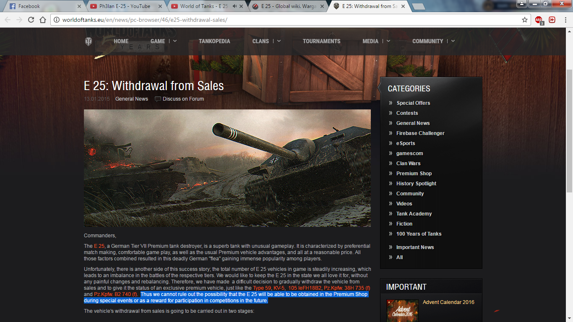This screenshot has height=322, width=573.
Task: Select eSports category
Action: 406,143
